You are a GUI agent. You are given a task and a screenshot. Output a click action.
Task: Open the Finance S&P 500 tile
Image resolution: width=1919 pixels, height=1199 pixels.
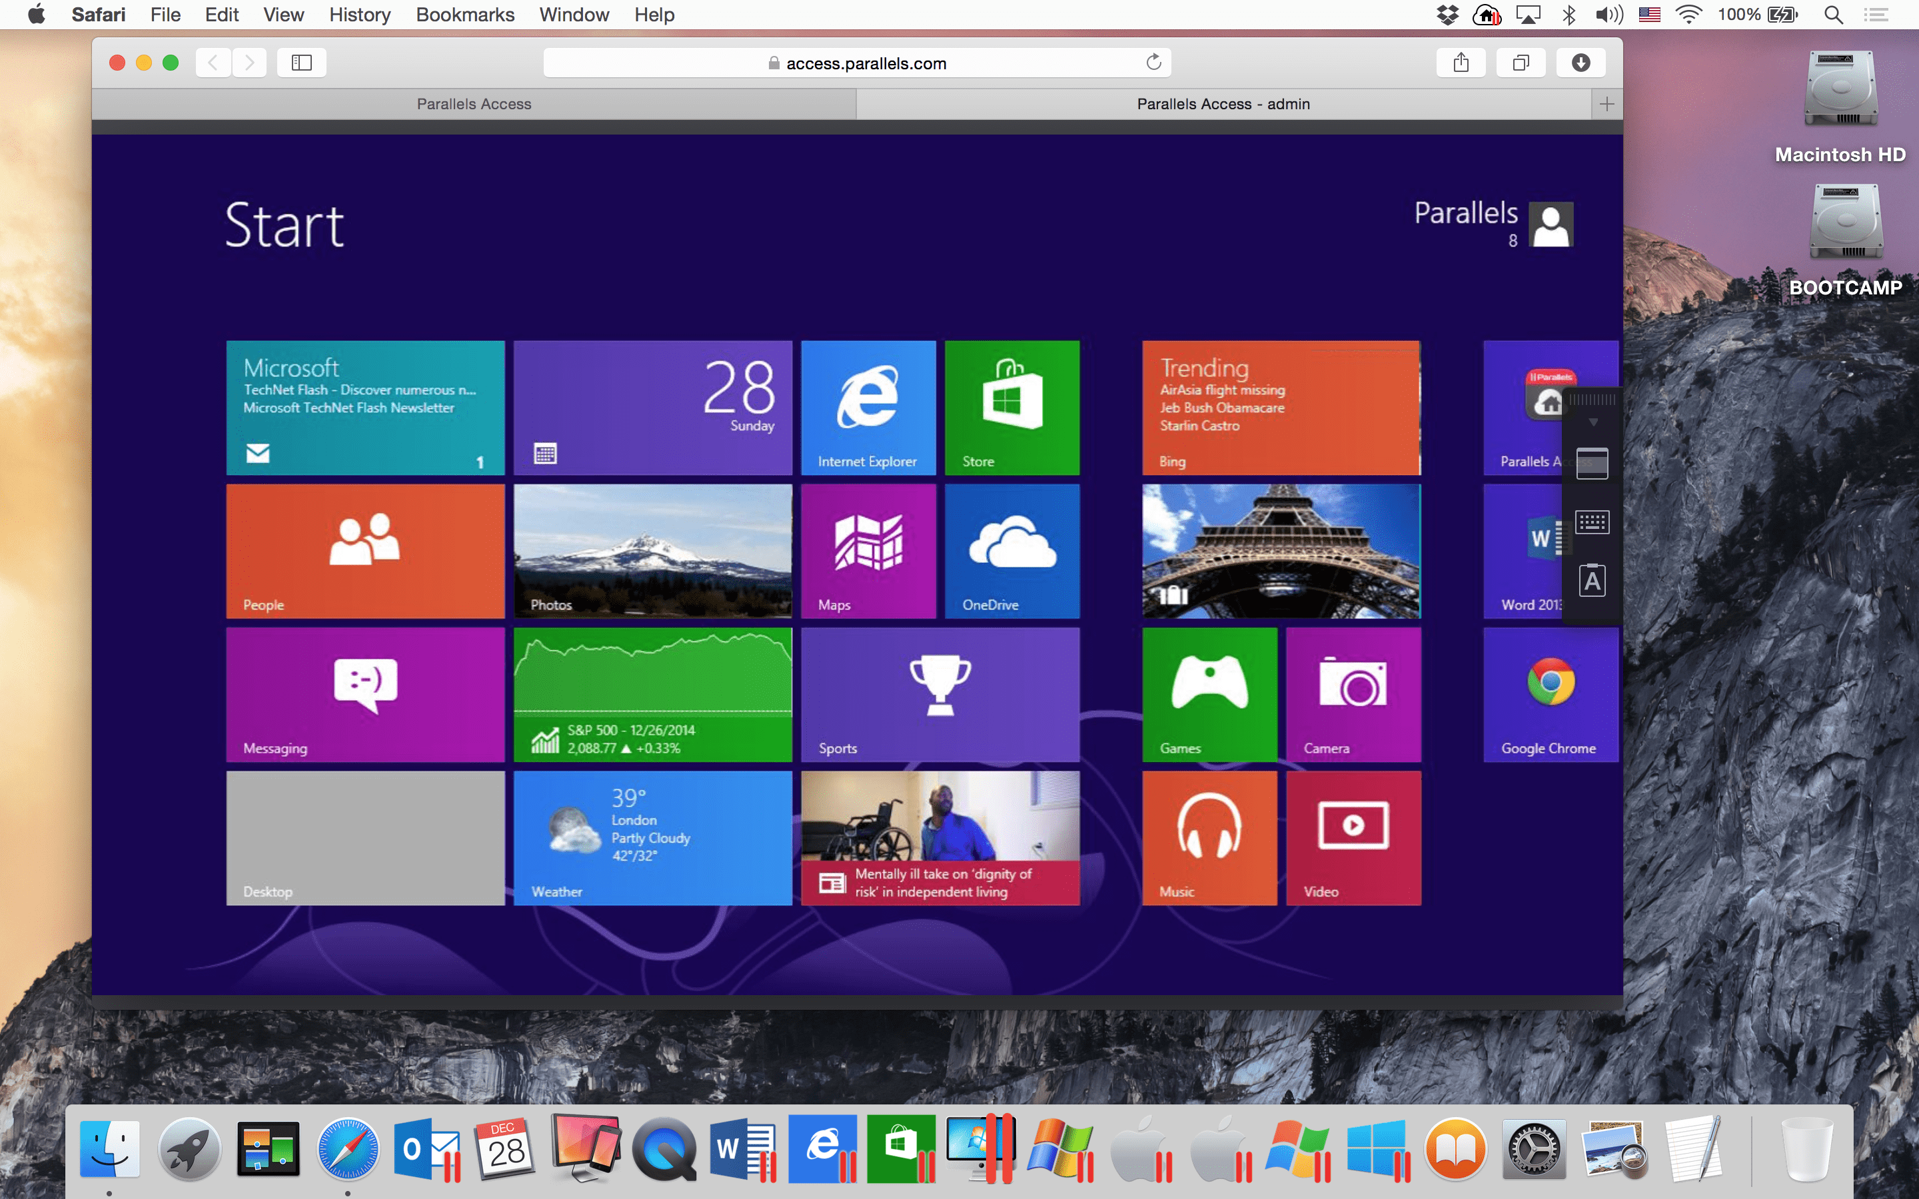point(652,695)
